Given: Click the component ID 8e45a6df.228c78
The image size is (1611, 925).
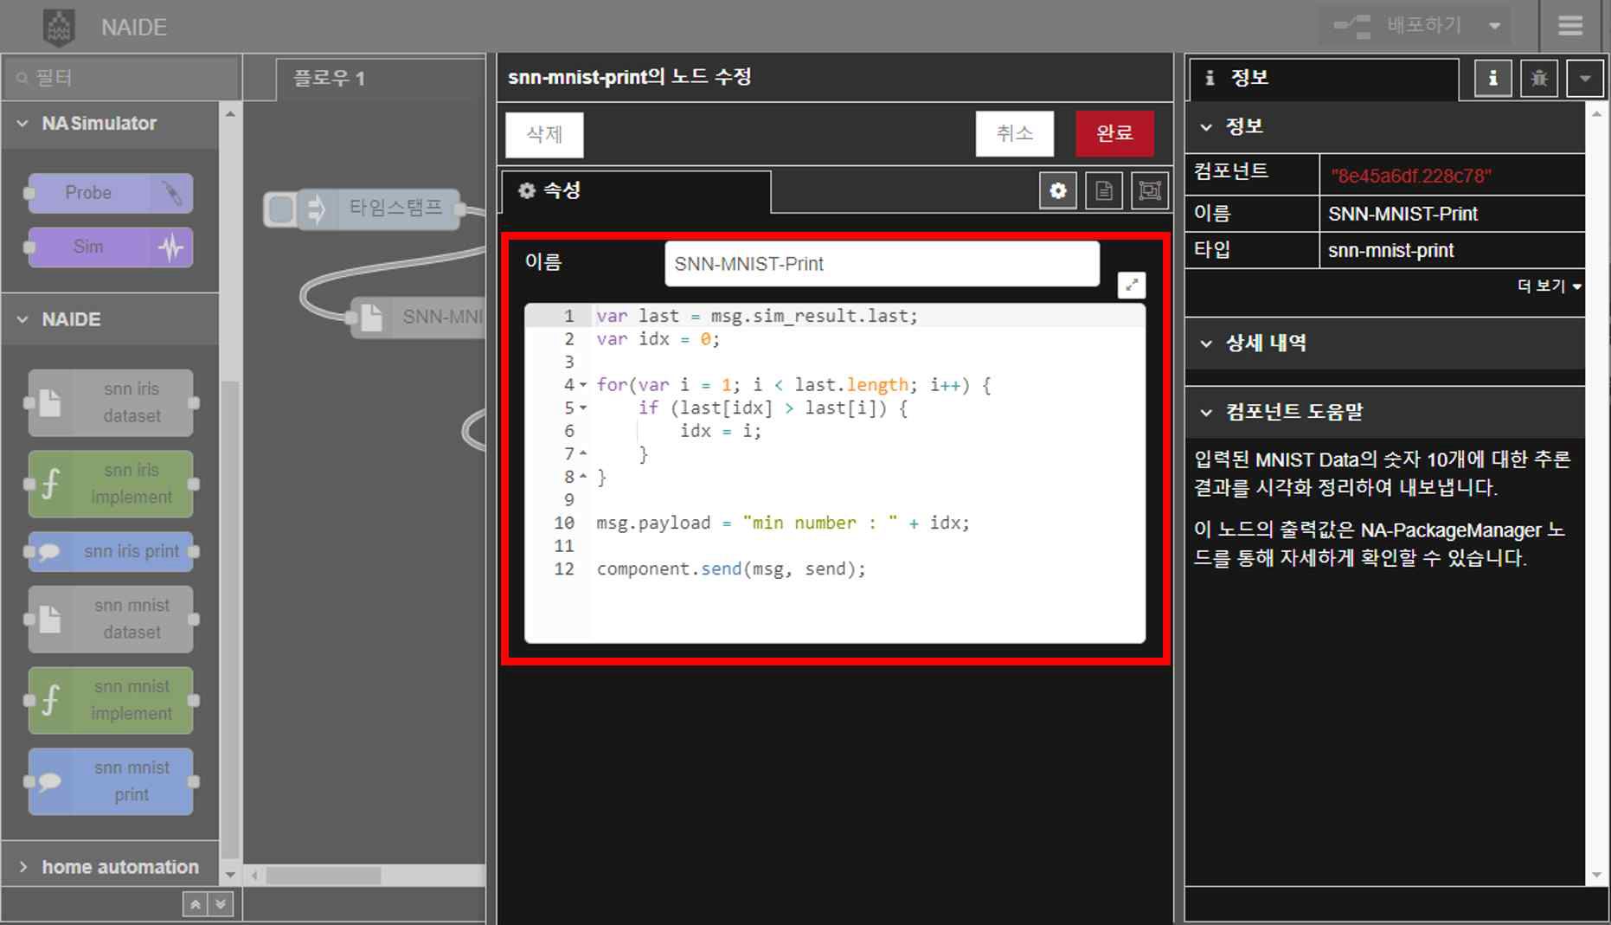Looking at the screenshot, I should pos(1410,177).
